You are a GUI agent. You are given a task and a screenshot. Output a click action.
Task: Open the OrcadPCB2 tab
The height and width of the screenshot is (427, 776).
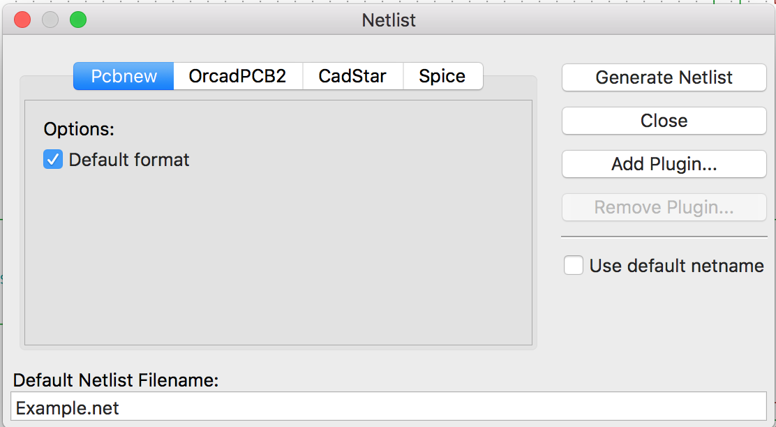237,76
